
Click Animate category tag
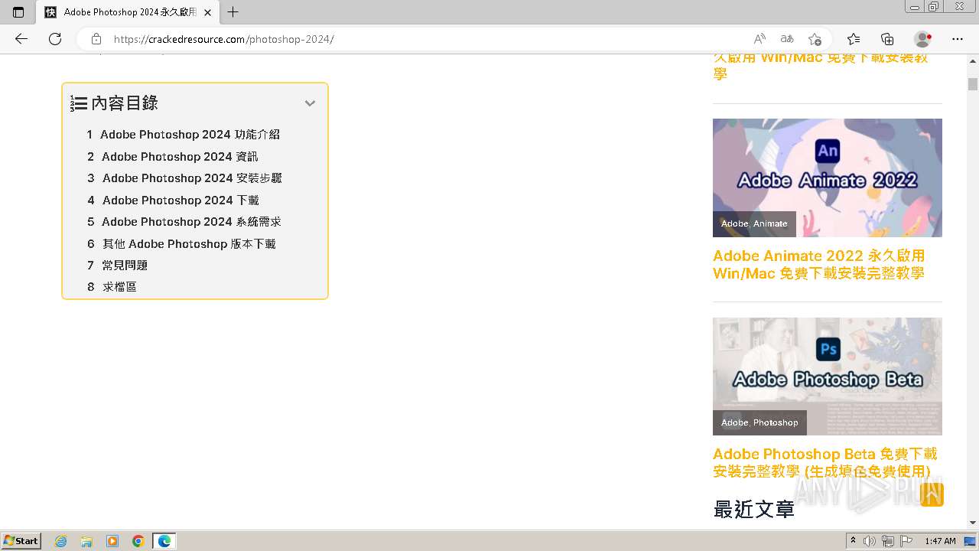coord(770,223)
